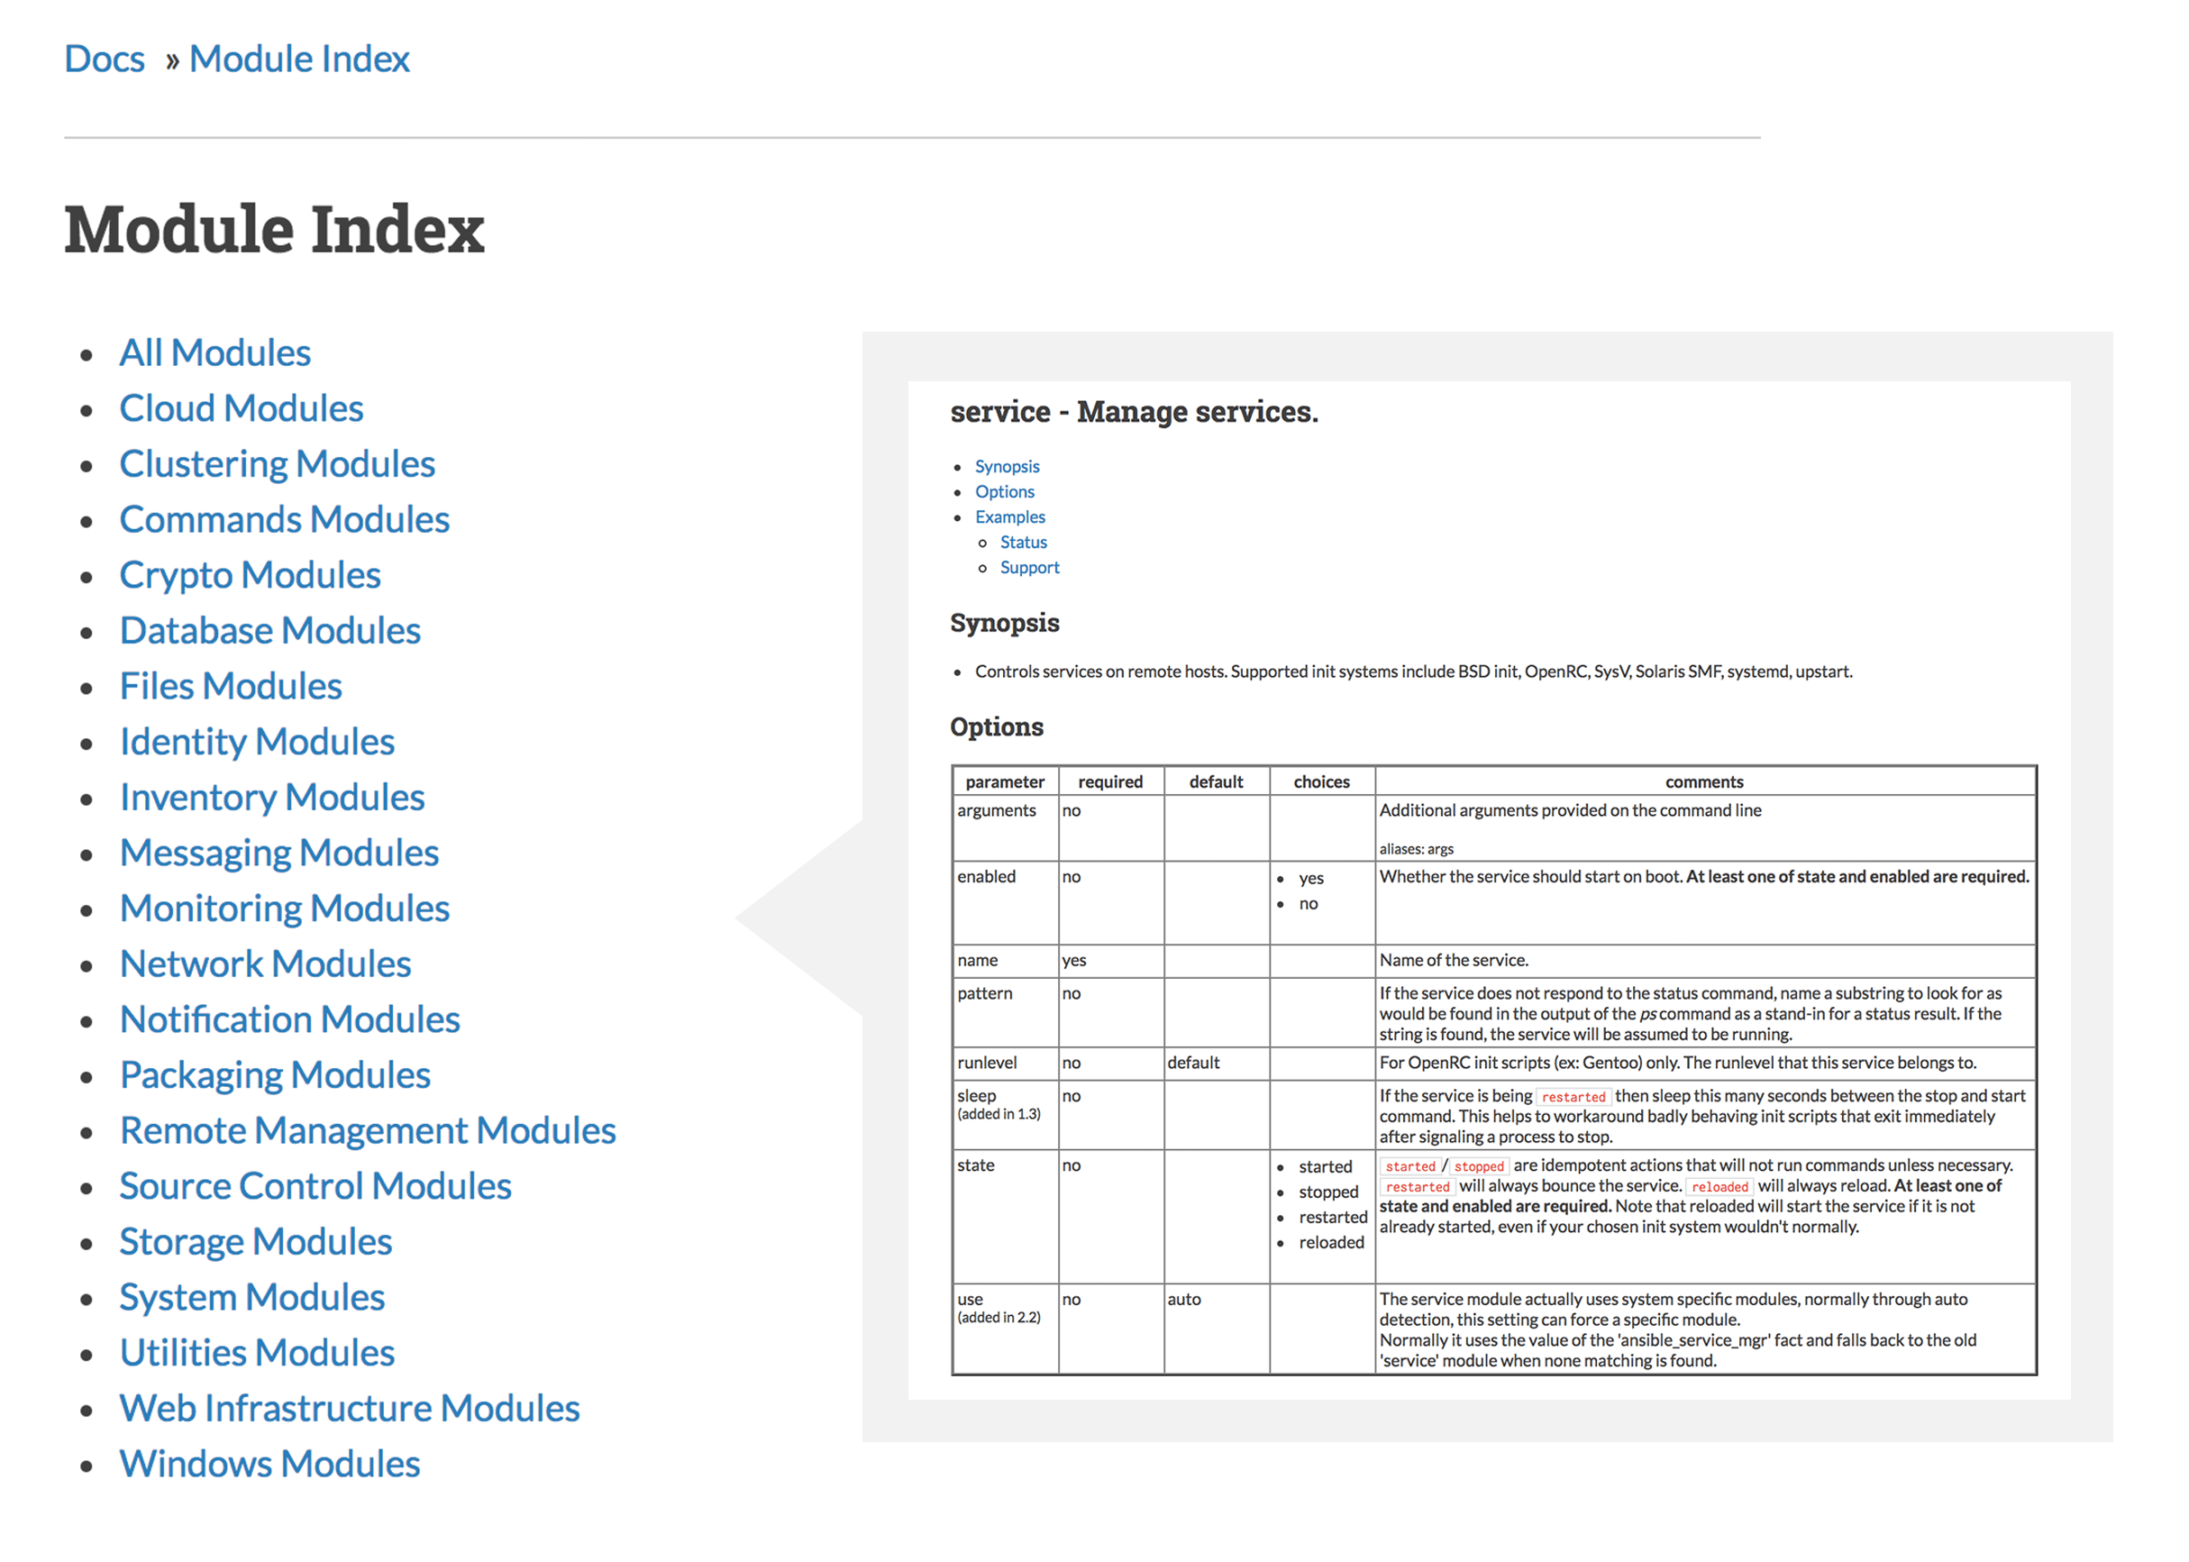Open the Examples link
The image size is (2189, 1562).
[1010, 516]
